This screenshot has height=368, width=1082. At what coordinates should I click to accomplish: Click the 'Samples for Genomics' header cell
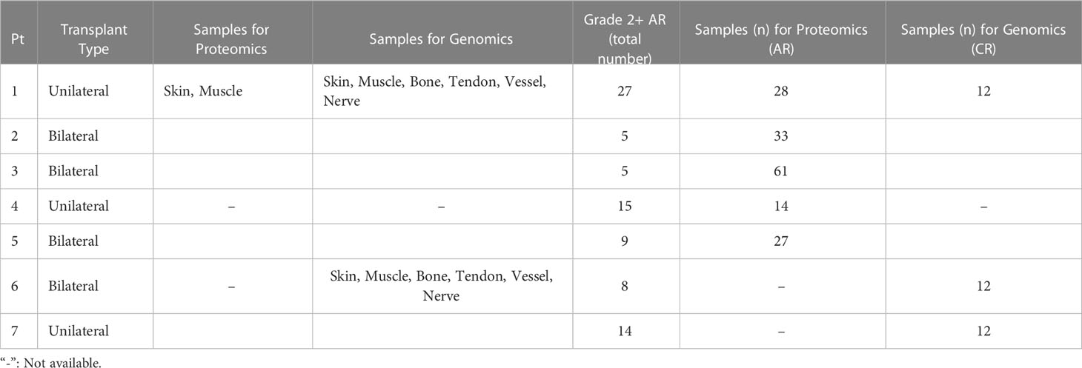point(441,39)
